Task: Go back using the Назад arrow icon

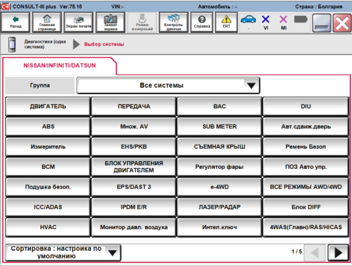Action: (x=15, y=23)
